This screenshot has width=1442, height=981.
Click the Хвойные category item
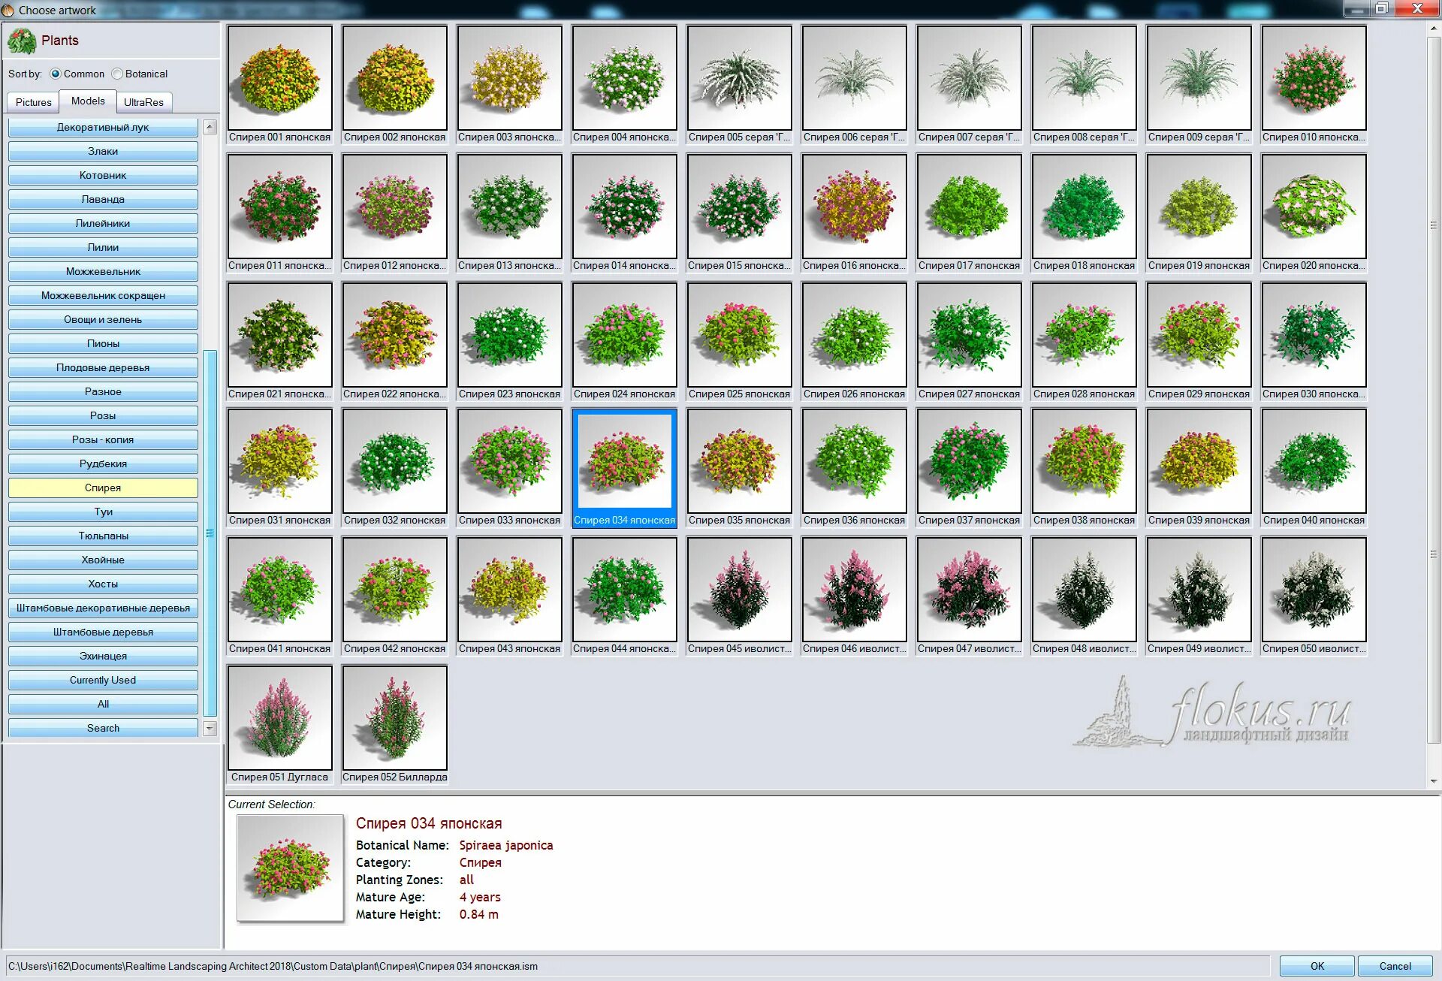click(x=102, y=560)
